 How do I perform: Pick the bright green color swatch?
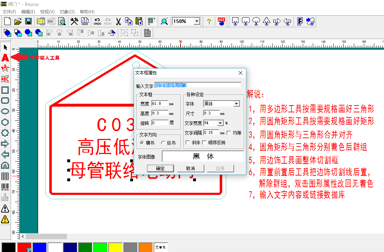click(x=100, y=247)
